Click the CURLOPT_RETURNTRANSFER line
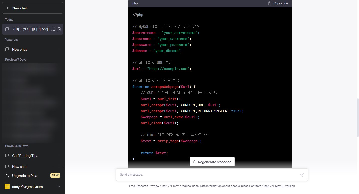 coord(192,111)
